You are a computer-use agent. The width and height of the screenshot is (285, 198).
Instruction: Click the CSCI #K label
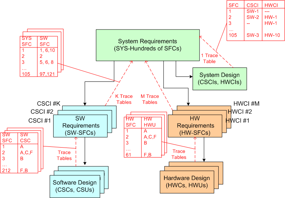tap(48, 103)
